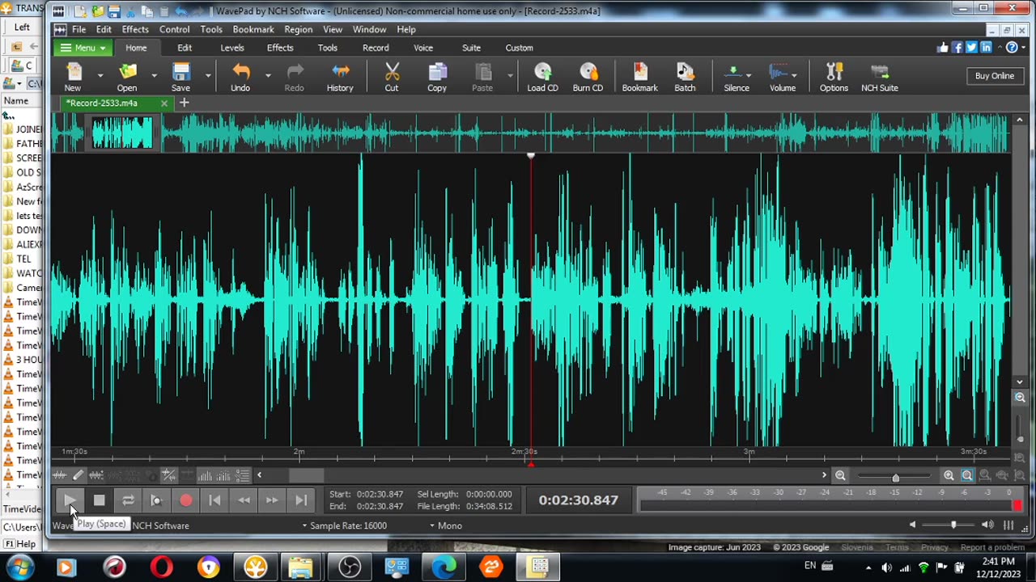
Task: Start recording with the red Record button
Action: [x=185, y=500]
